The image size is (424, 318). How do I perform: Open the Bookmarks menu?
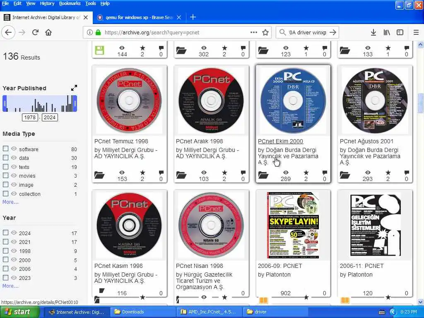[70, 3]
